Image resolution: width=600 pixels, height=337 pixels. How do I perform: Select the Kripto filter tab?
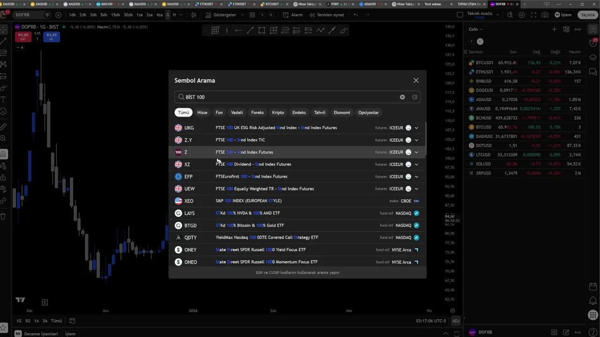point(278,112)
